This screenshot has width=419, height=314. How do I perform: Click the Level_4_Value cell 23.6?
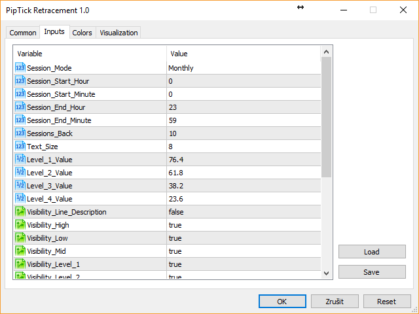(x=176, y=199)
